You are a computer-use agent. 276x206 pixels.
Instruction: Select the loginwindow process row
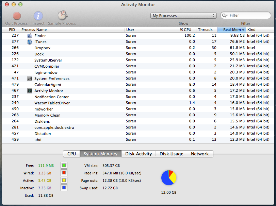(138, 72)
